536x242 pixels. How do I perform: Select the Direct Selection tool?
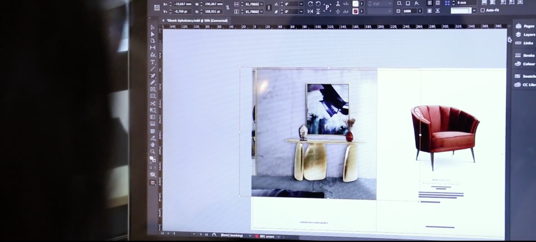pyautogui.click(x=153, y=34)
